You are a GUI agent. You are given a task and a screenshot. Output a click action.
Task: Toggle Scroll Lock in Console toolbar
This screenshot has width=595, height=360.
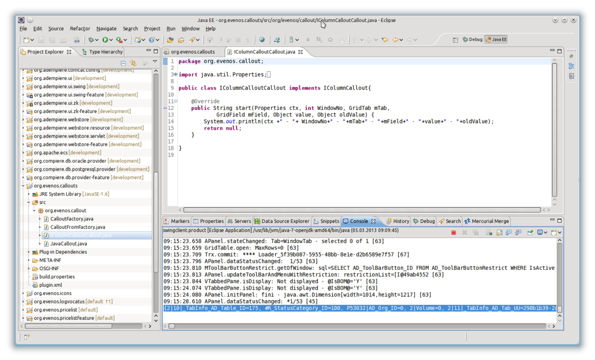click(499, 232)
